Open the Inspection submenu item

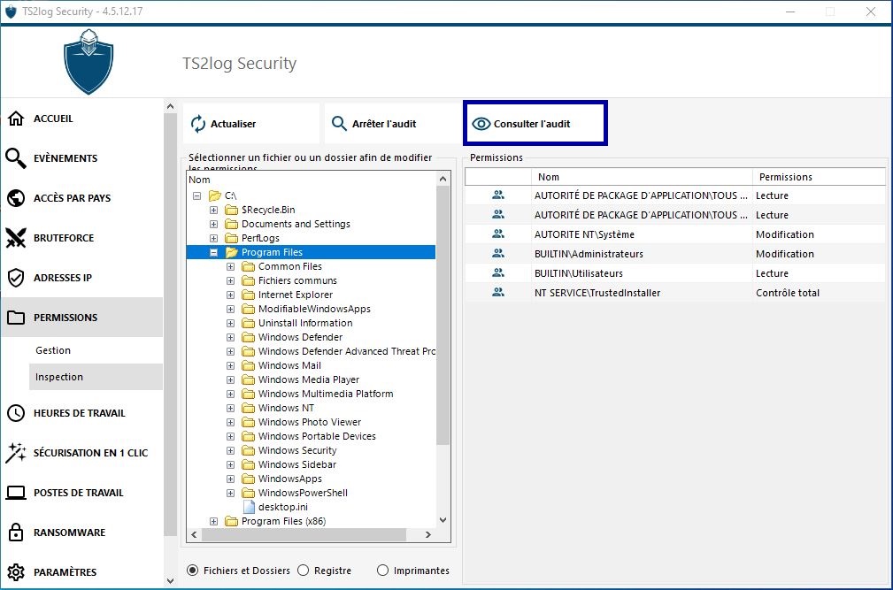96,377
